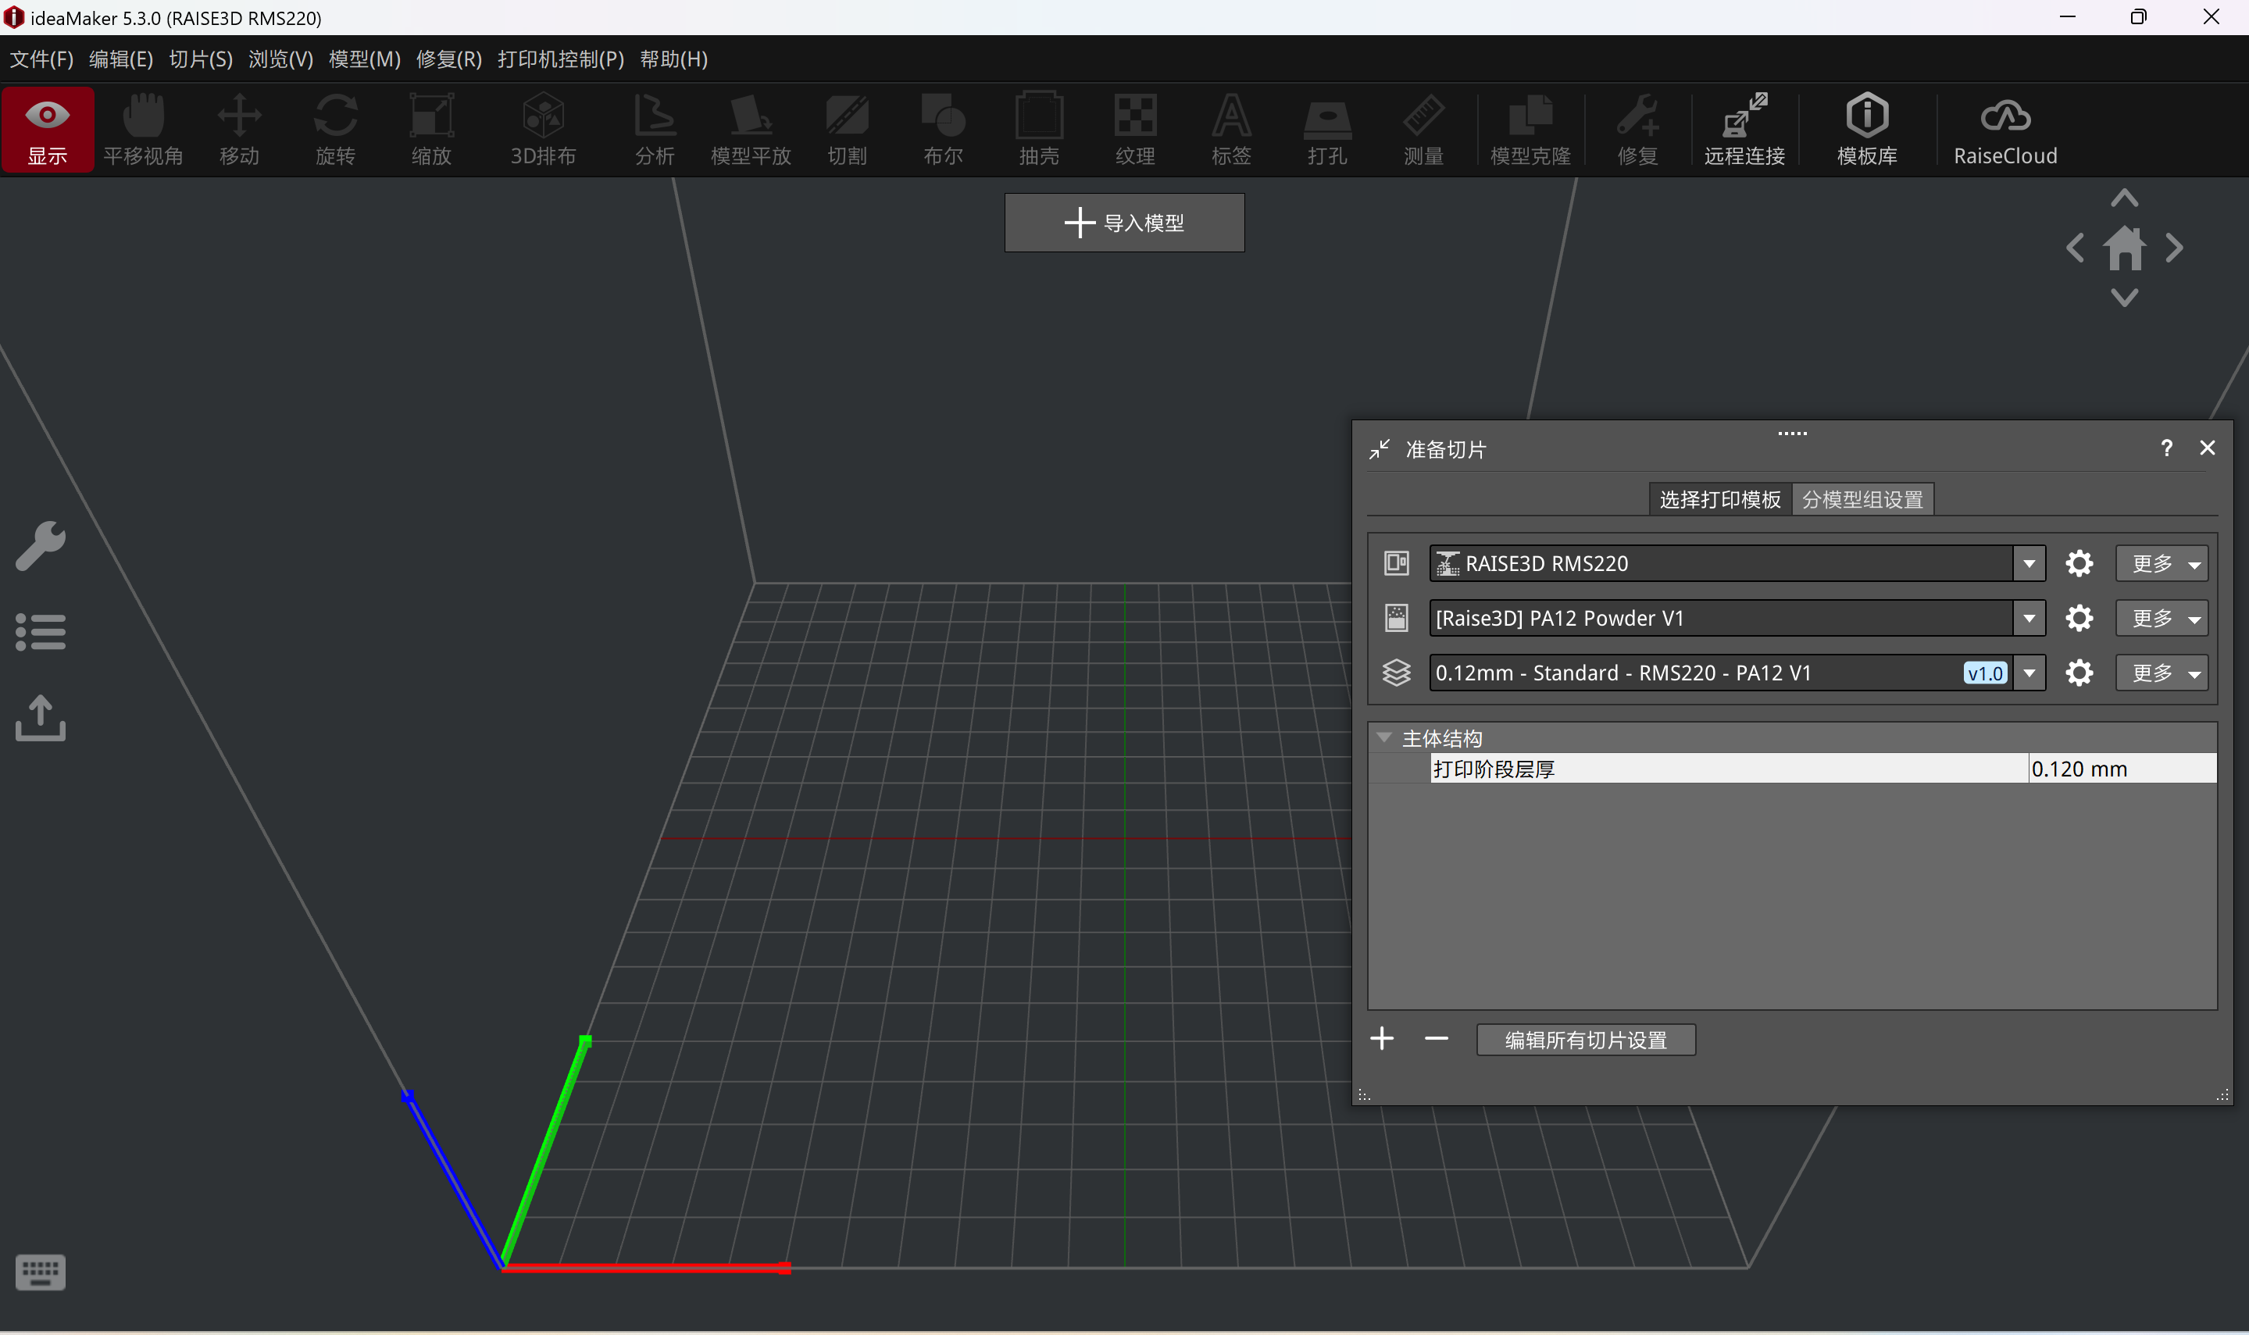Viewport: 2249px width, 1335px height.
Task: Open the 布尔 boolean tool
Action: 943,129
